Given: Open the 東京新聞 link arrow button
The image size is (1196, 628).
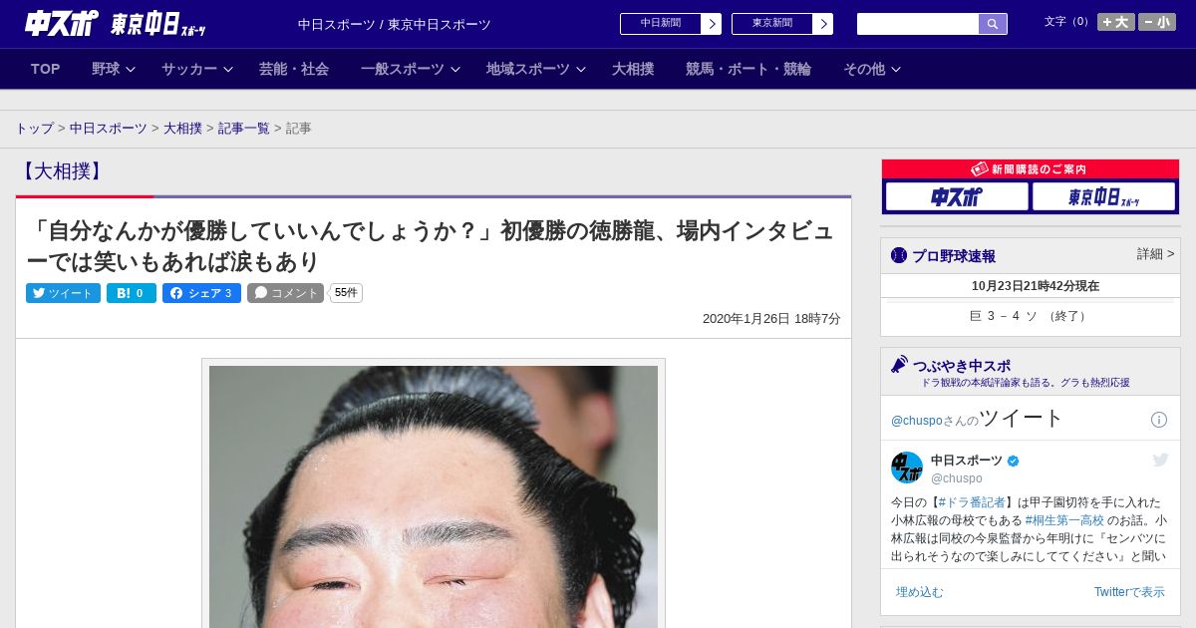Looking at the screenshot, I should [x=822, y=24].
